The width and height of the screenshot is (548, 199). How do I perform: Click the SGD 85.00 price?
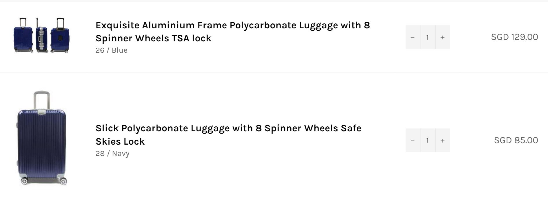pos(516,140)
